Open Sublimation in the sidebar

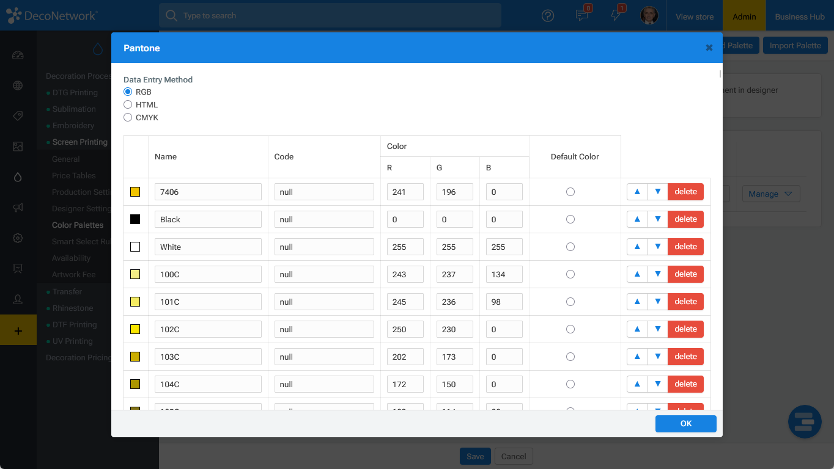pos(74,109)
